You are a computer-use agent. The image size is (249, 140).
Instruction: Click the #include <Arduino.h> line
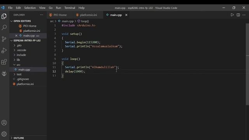[79, 25]
